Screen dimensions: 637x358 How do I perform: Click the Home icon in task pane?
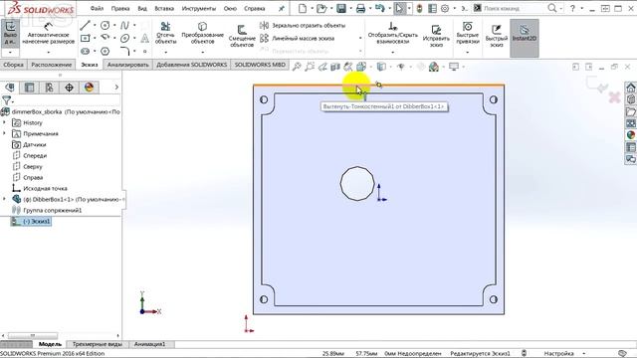[x=630, y=88]
